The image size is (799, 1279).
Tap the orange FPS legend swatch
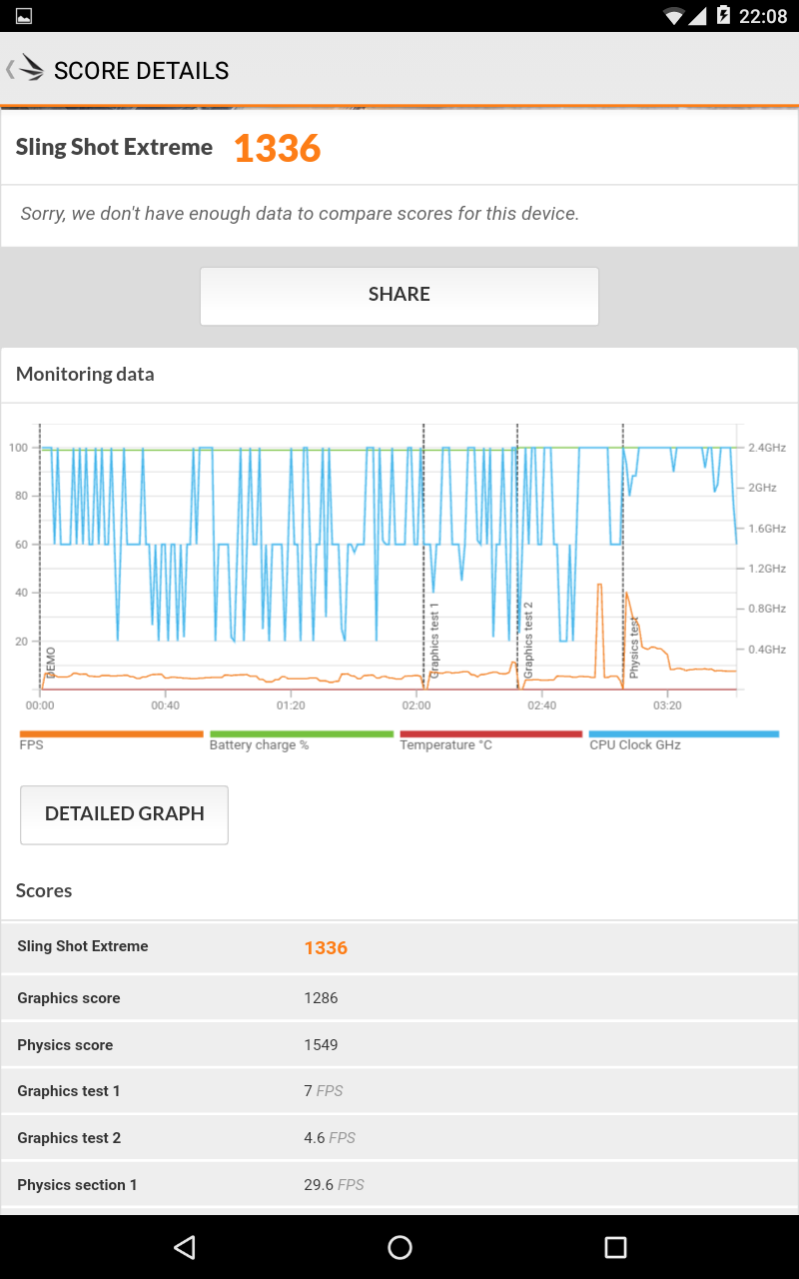[111, 733]
